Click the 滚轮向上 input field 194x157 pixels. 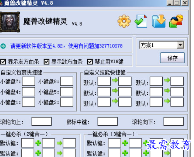pos(42,121)
